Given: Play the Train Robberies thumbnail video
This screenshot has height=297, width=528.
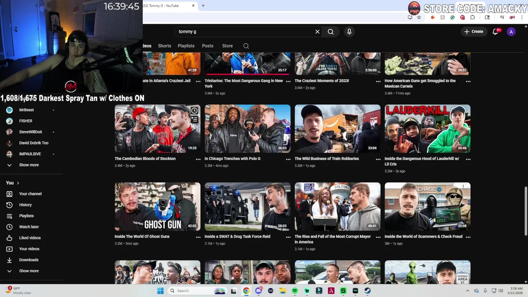Looking at the screenshot, I should (x=337, y=129).
